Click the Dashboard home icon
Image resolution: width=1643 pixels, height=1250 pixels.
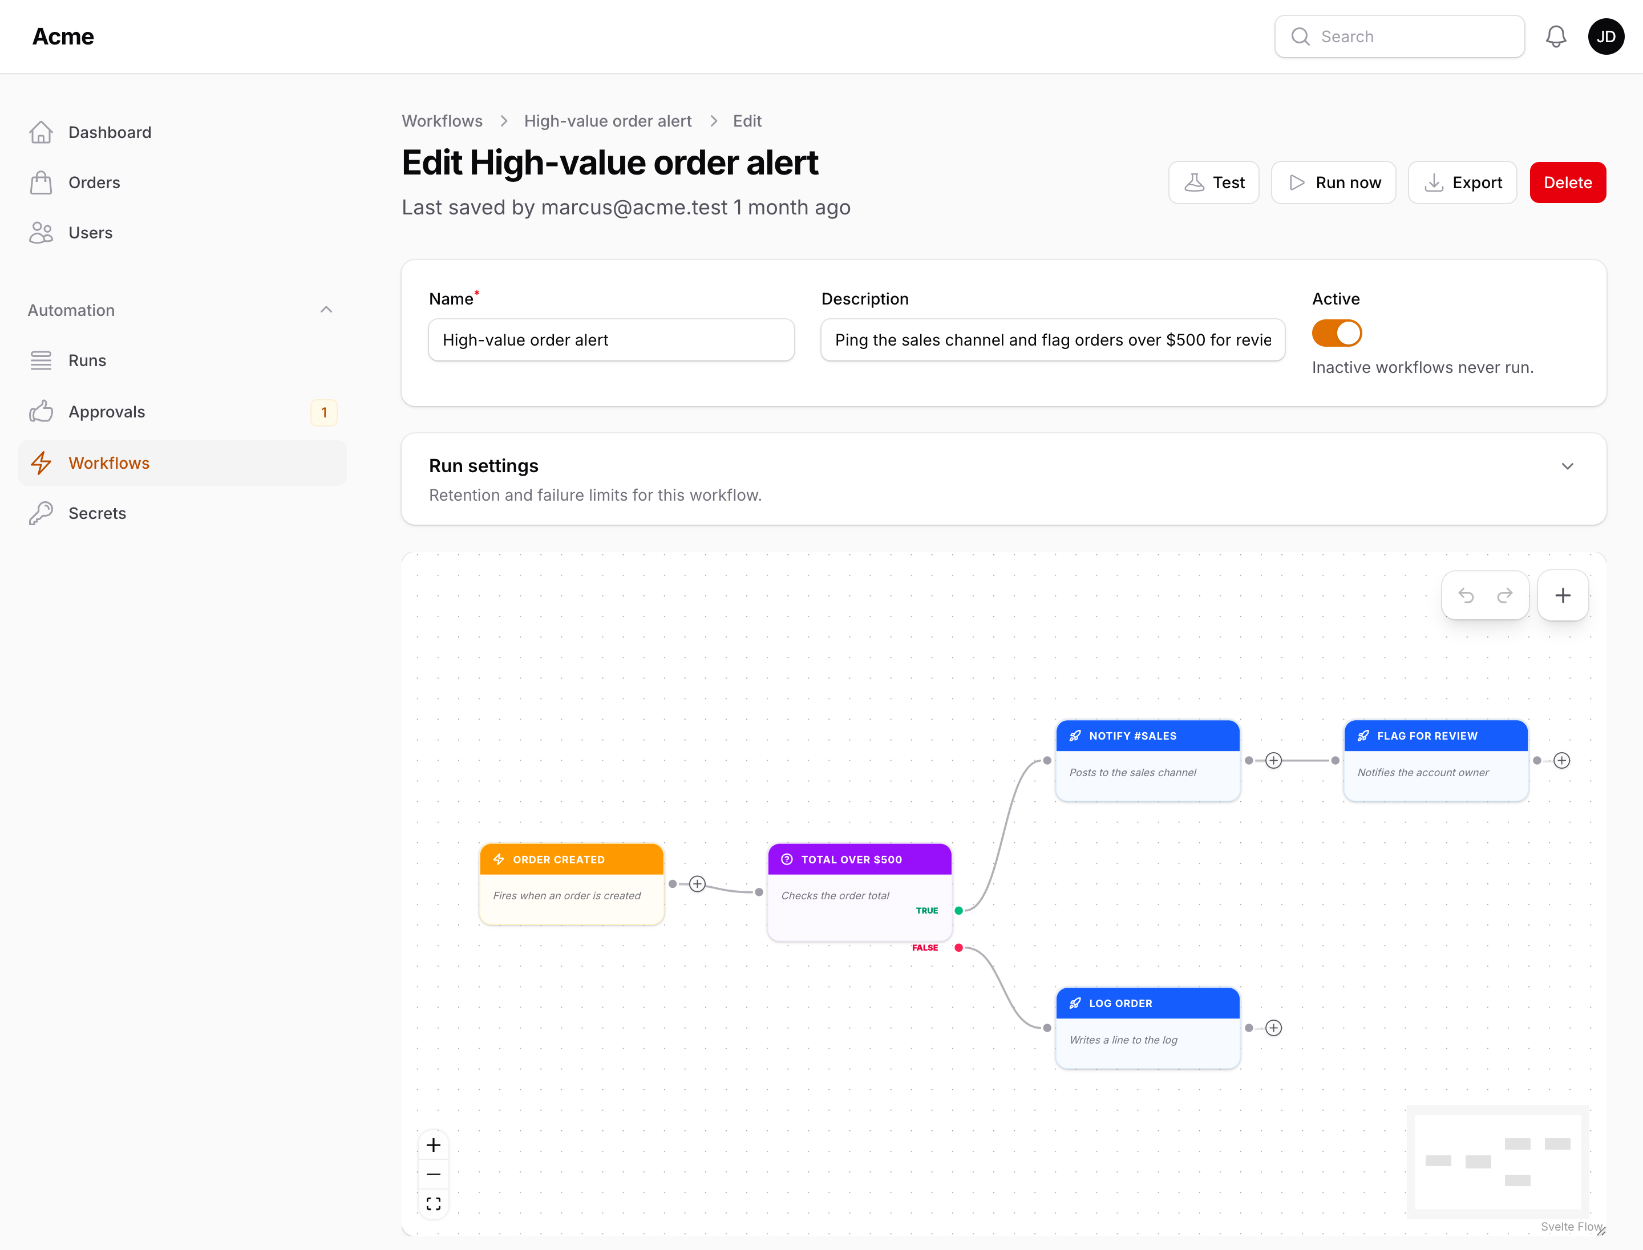tap(41, 132)
